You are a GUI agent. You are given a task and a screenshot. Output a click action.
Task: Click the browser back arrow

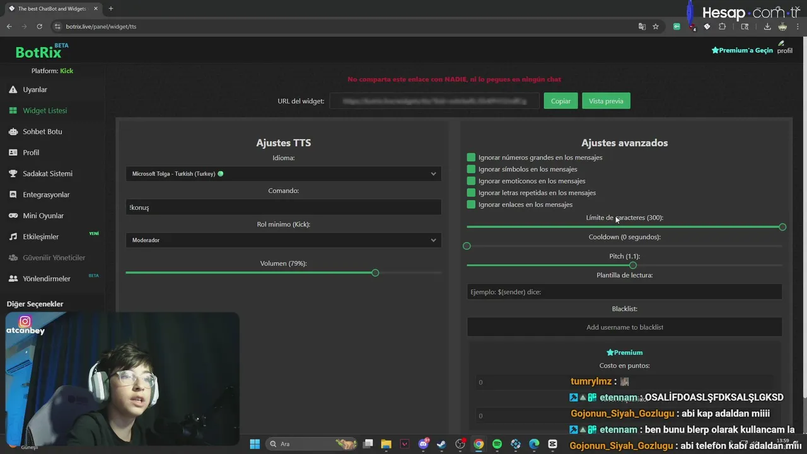pos(9,26)
